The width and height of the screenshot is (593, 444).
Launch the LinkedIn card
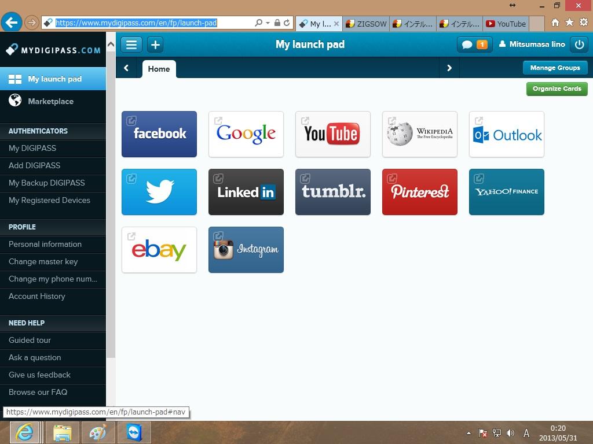tap(246, 192)
